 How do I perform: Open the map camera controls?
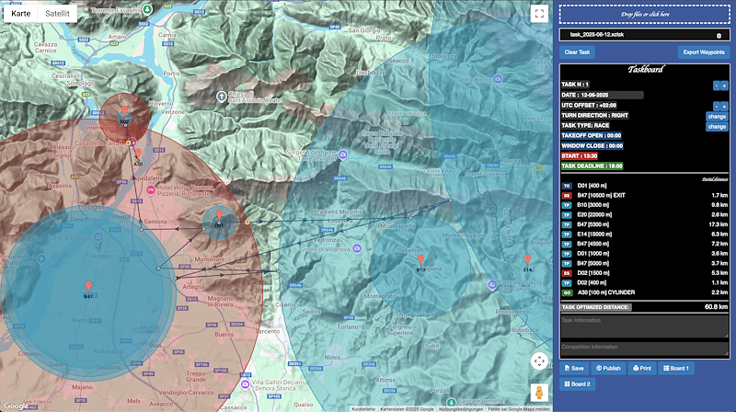click(x=539, y=361)
